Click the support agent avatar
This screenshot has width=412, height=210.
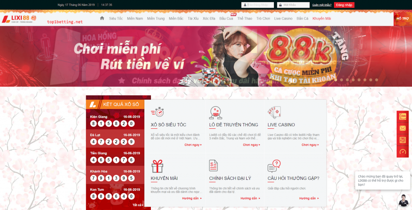(x=403, y=200)
